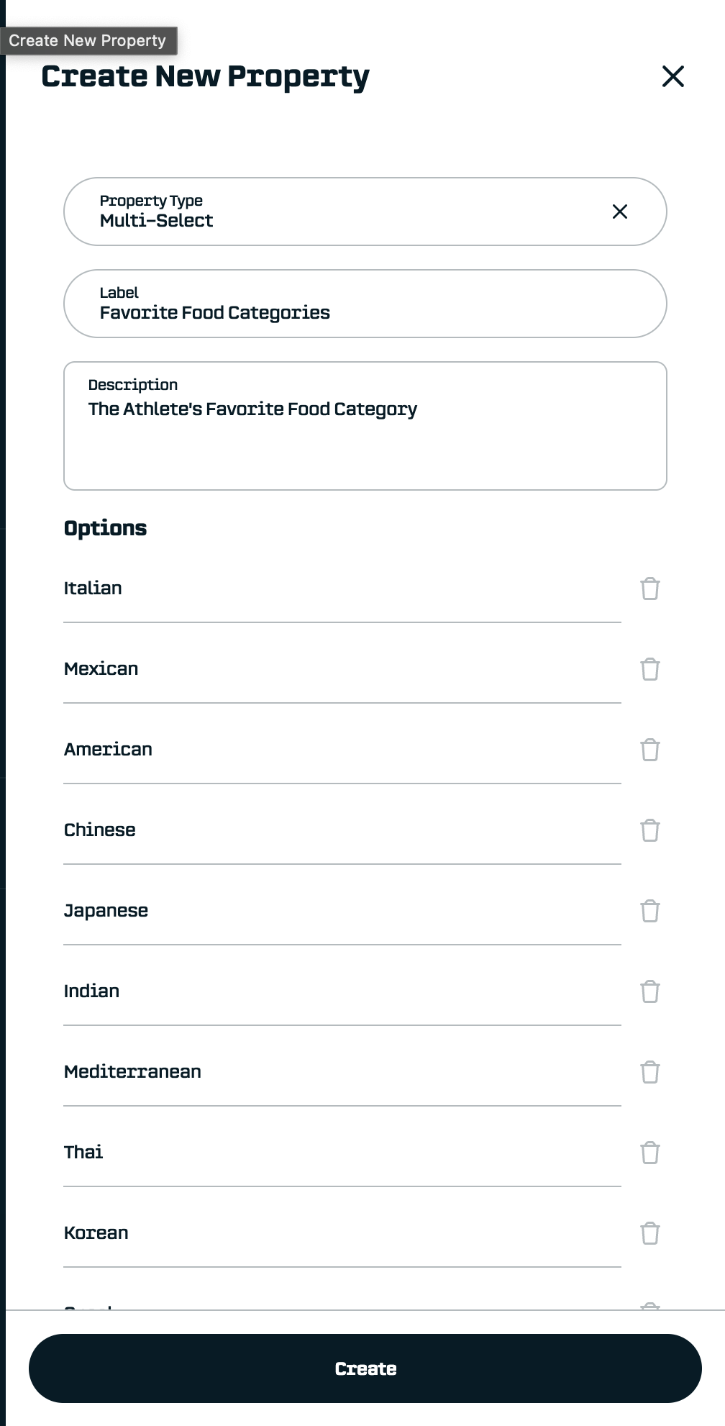The image size is (725, 1426).
Task: Select the Korean option field
Action: [342, 1233]
